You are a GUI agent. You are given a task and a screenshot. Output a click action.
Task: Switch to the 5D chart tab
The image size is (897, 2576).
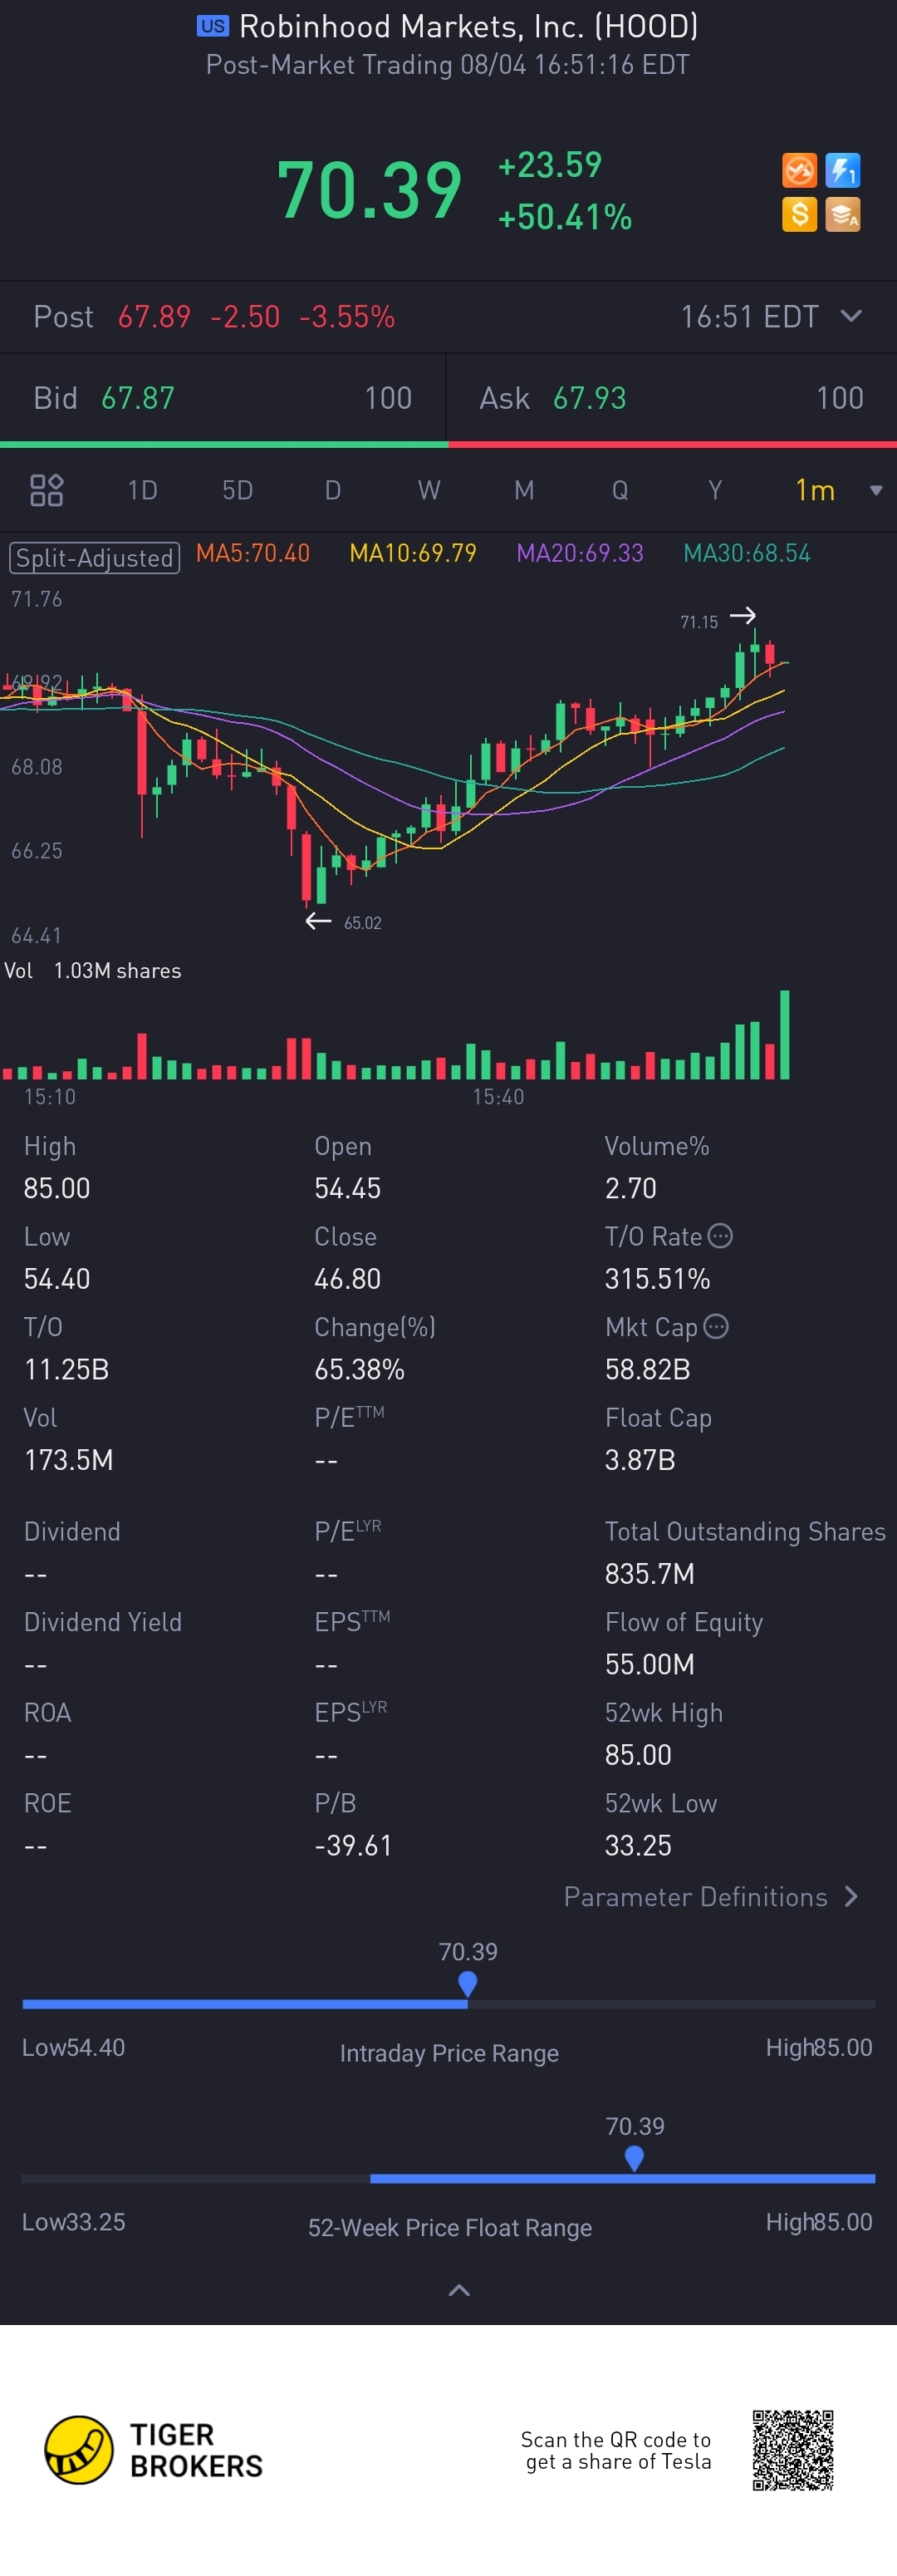tap(237, 490)
